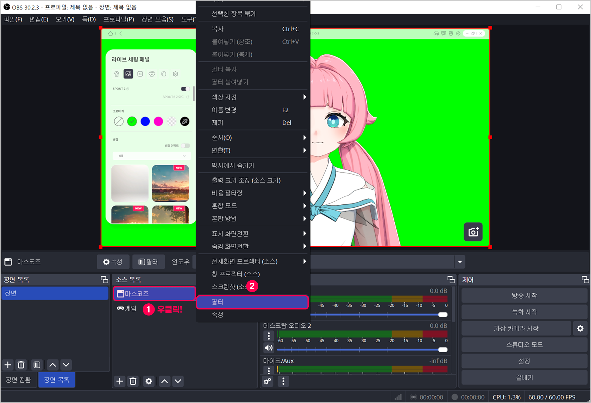Open the Profile menu
The height and width of the screenshot is (403, 591).
coord(118,19)
